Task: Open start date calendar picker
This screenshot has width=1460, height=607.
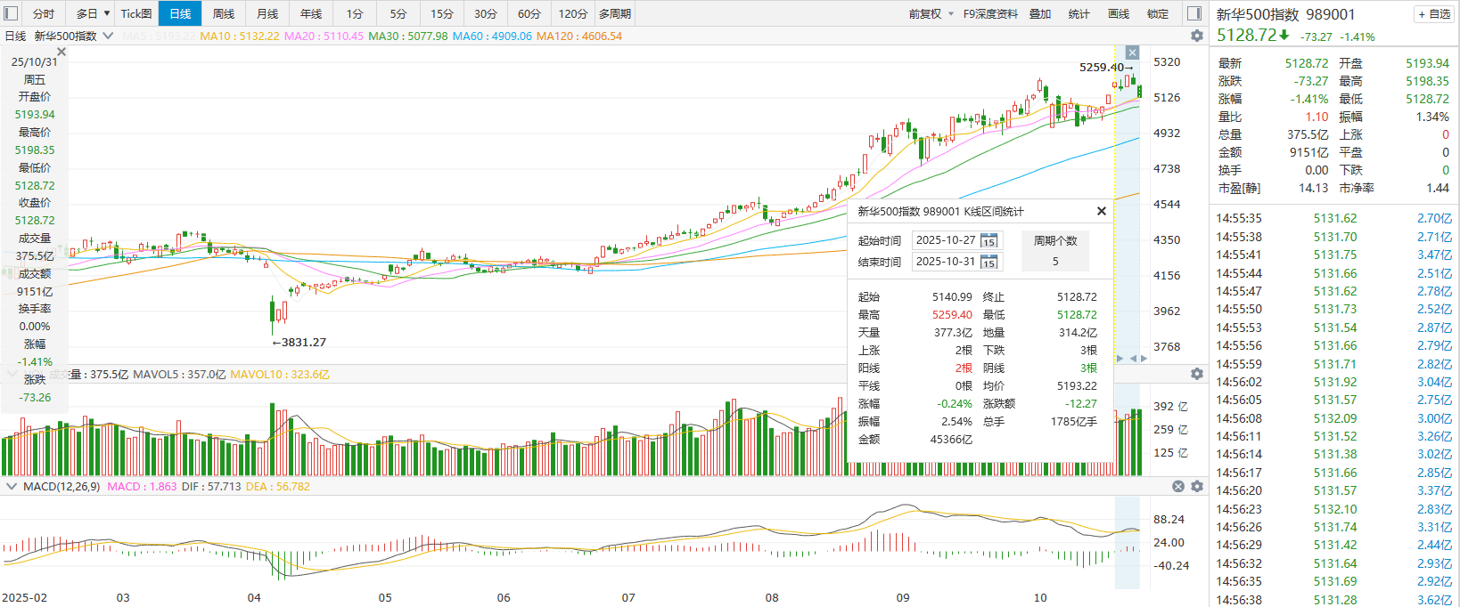Action: point(988,241)
